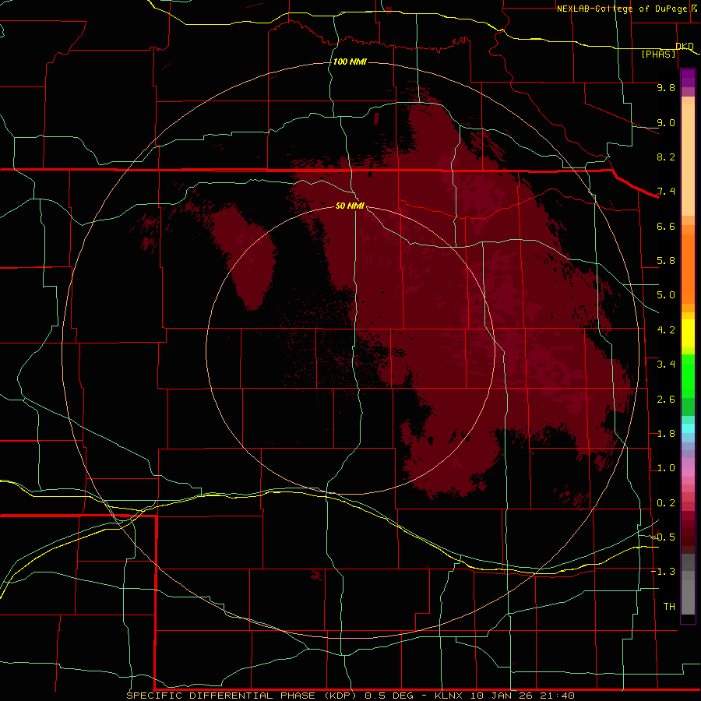
Task: Click the TH label on the color scale
Action: click(x=669, y=607)
